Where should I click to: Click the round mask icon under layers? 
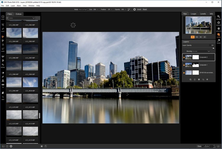pyautogui.click(x=199, y=80)
